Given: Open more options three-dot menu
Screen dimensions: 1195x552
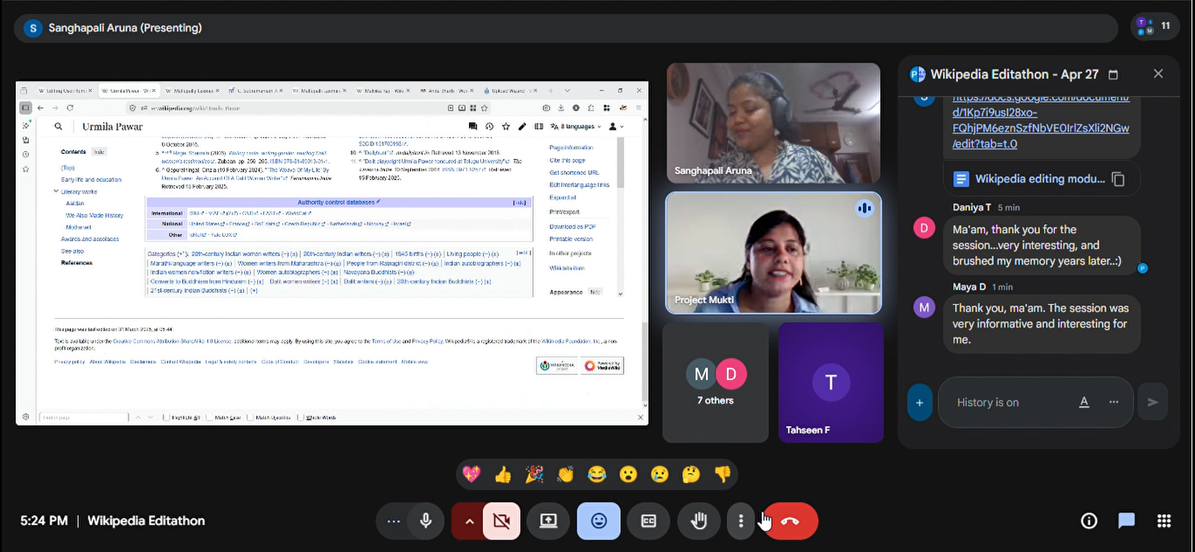Looking at the screenshot, I should pos(741,521).
